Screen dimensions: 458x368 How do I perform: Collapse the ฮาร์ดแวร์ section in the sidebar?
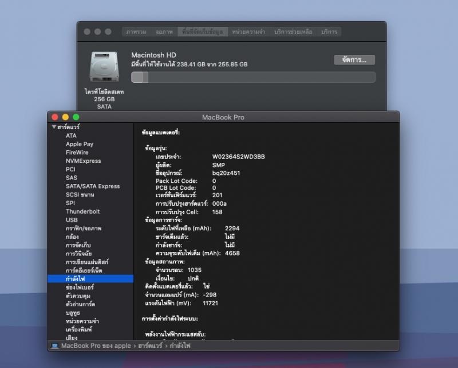pos(54,127)
